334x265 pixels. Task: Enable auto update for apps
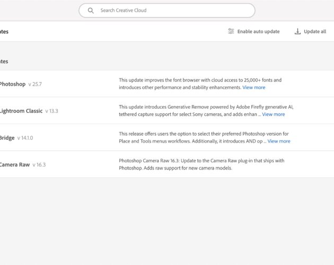(254, 31)
